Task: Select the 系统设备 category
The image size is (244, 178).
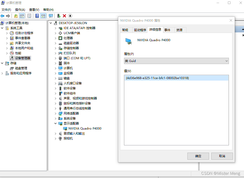Action: (x=70, y=118)
